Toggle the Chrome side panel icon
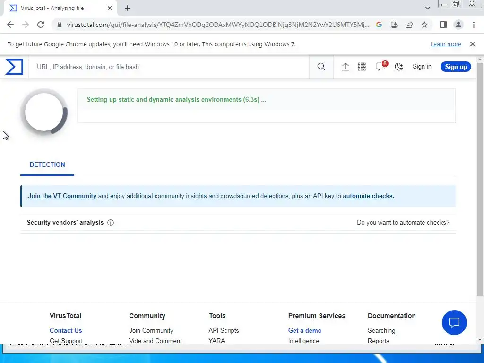The image size is (484, 363). pyautogui.click(x=443, y=25)
